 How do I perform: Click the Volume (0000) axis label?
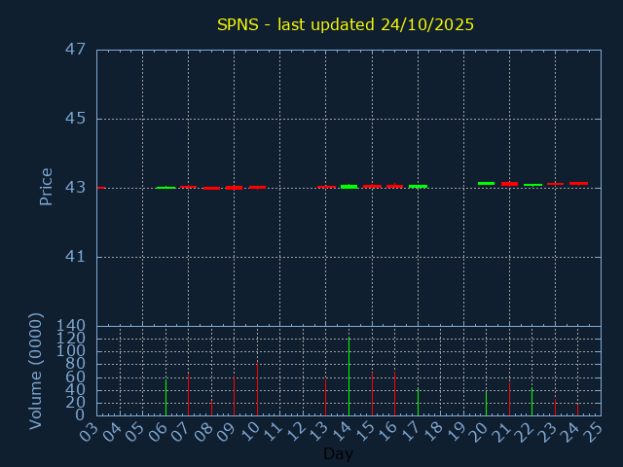click(x=36, y=371)
